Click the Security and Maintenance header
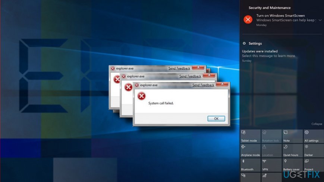 pyautogui.click(x=270, y=8)
